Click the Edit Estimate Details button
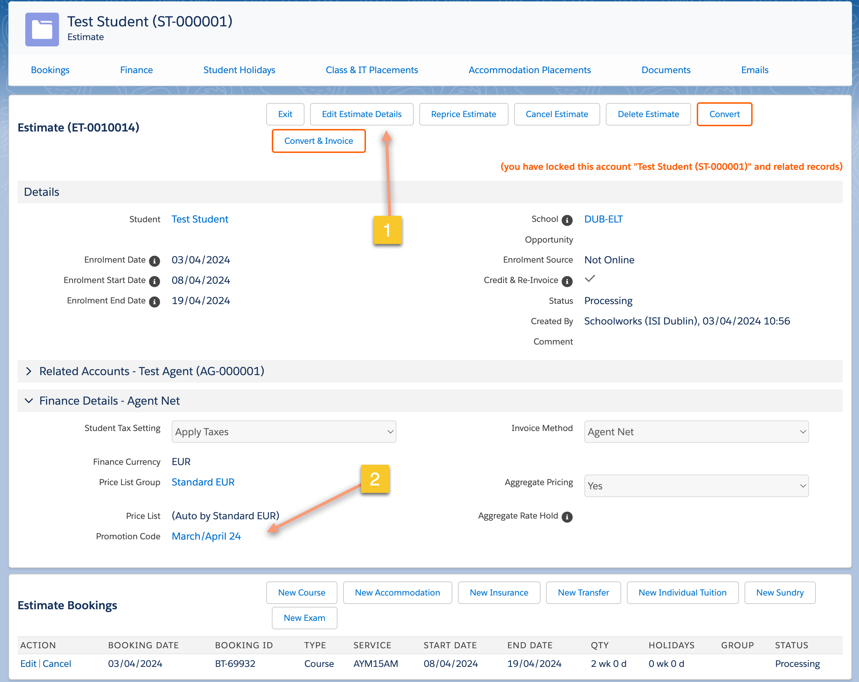This screenshot has height=682, width=859. [x=362, y=114]
